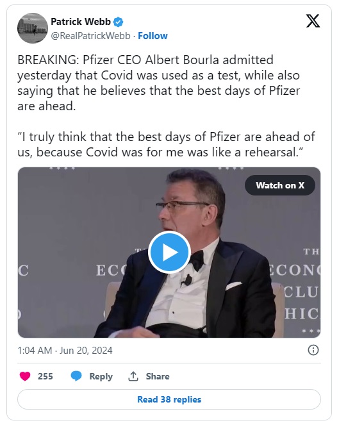339x432 pixels.
Task: Click the video thumbnail of the speaker
Action: tap(169, 253)
